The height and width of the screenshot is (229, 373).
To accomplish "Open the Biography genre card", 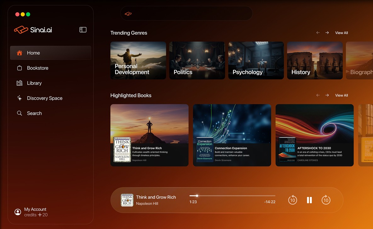I will coord(359,60).
